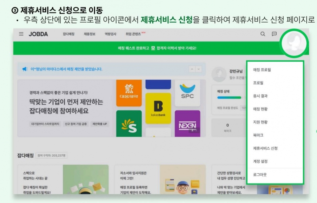Open the 잡다매칭 navigation tab
Image resolution: width=317 pixels, height=203 pixels.
[69, 34]
